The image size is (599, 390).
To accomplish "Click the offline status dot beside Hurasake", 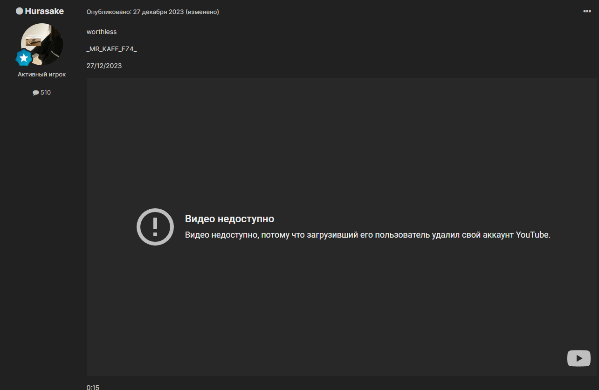I will pyautogui.click(x=19, y=11).
